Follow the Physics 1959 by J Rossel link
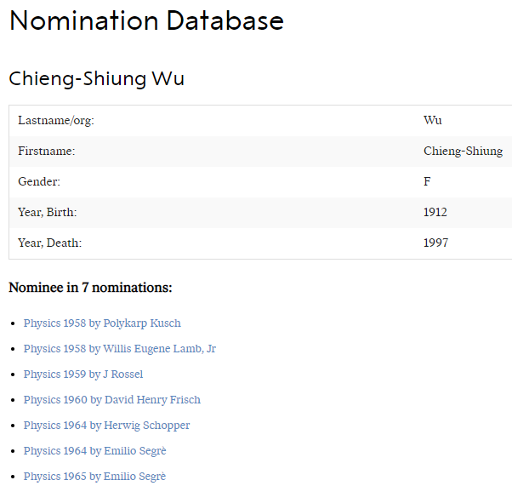Viewport: 512px width, 486px height. click(83, 375)
